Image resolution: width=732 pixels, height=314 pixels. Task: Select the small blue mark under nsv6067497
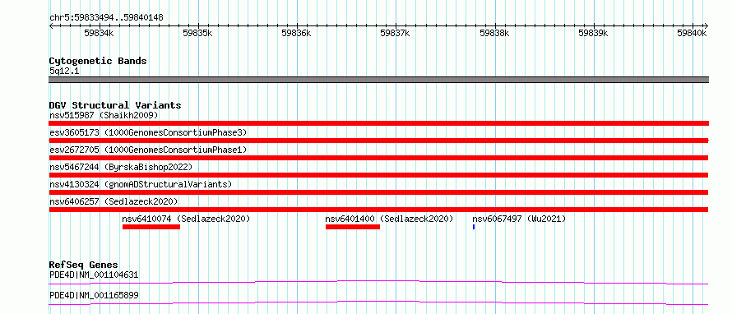(x=474, y=227)
